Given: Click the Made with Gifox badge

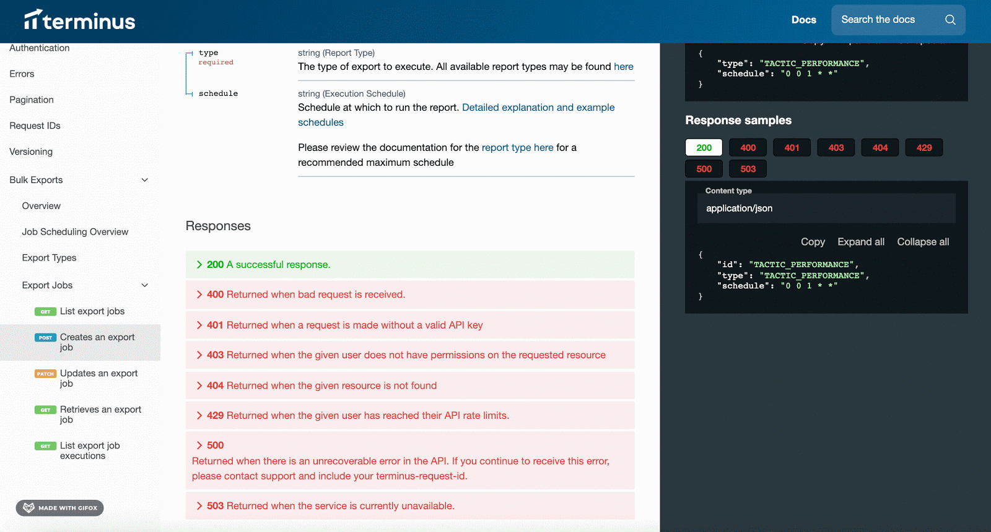Looking at the screenshot, I should pos(59,508).
